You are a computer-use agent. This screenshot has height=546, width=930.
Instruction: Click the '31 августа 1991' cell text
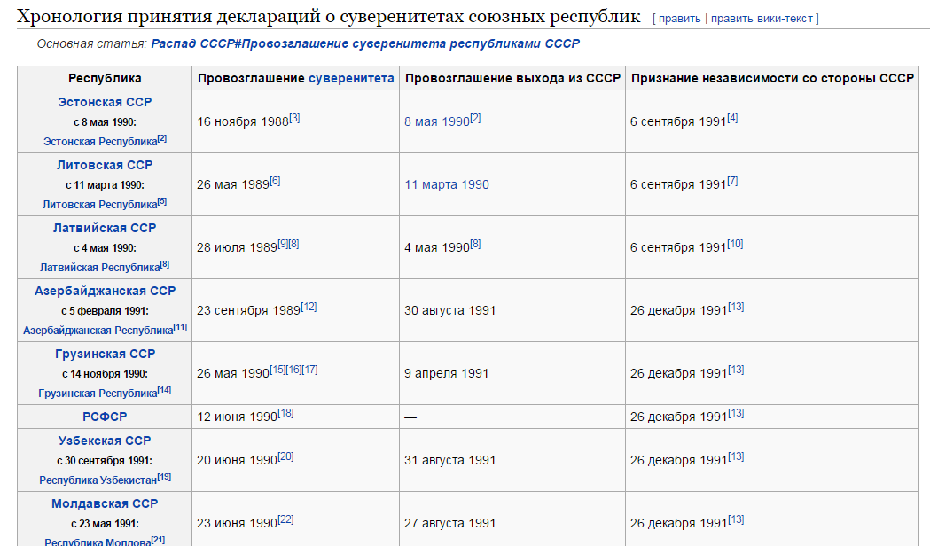pos(449,461)
